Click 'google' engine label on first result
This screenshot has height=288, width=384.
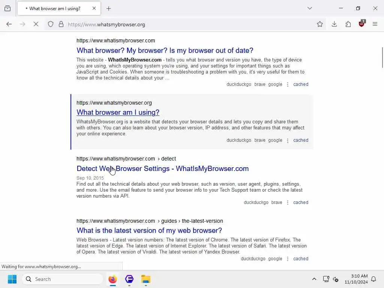(275, 84)
